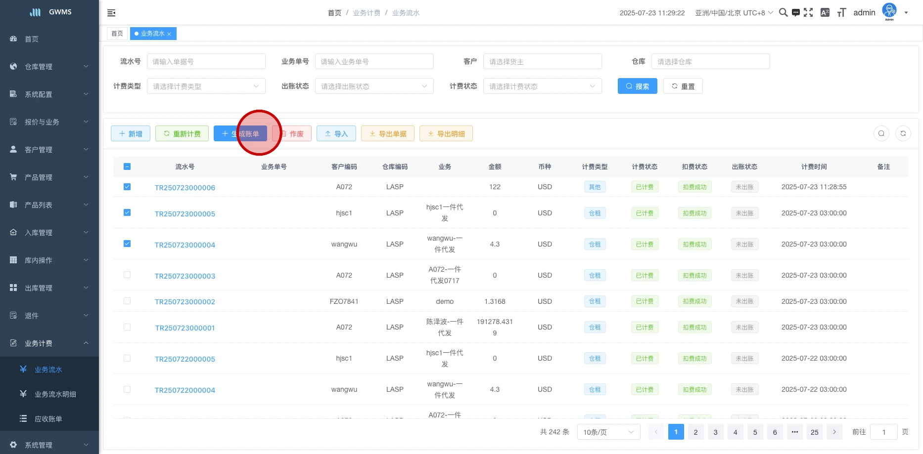
Task: Click the 流水号 input field
Action: pos(206,61)
